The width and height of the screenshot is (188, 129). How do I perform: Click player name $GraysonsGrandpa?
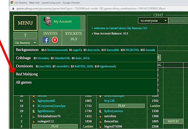click(52, 106)
